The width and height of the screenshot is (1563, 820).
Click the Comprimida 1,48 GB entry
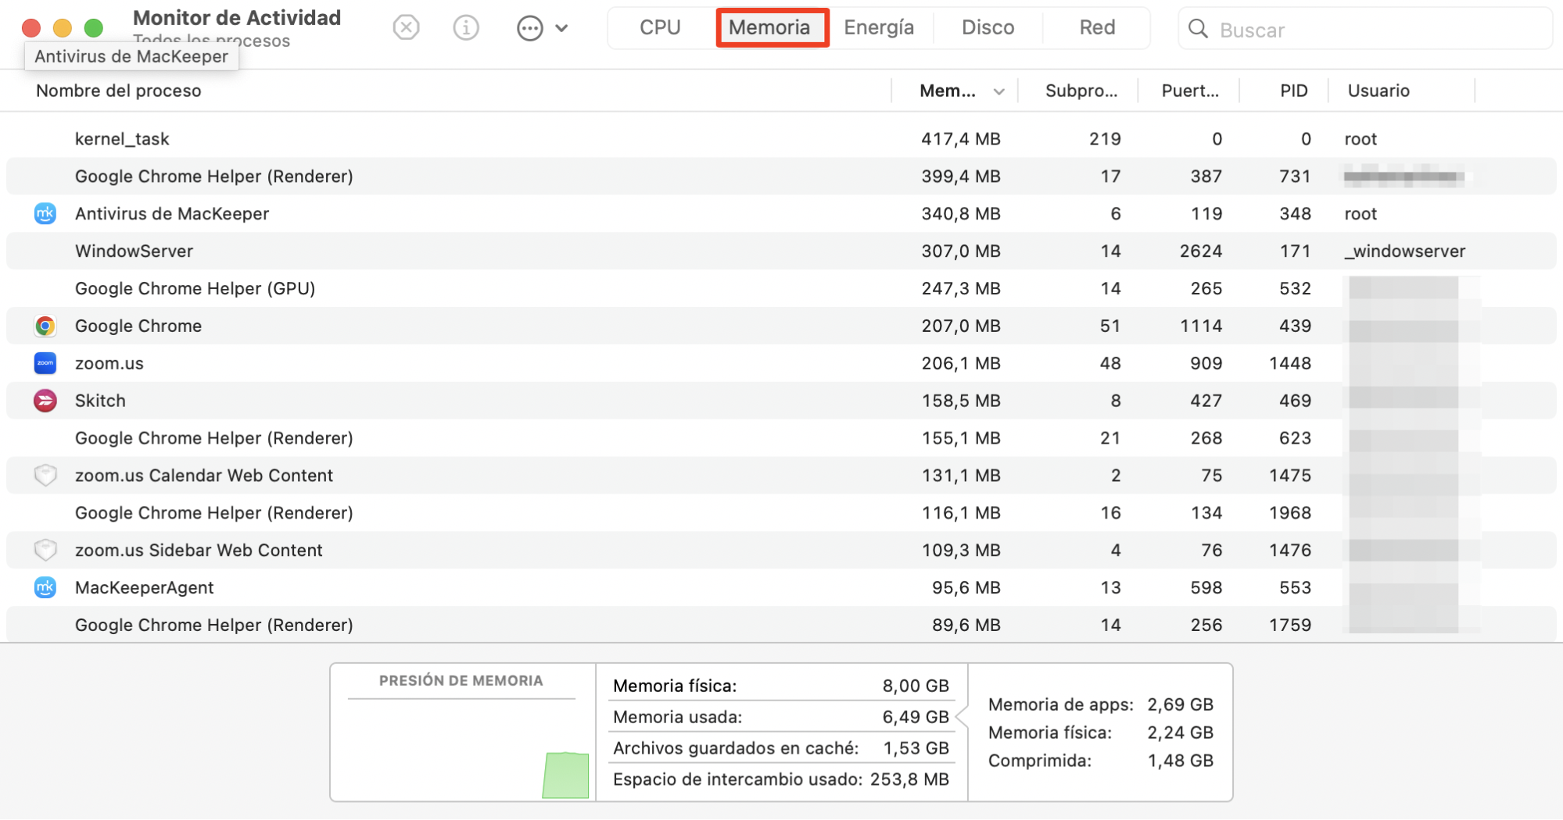point(1101,761)
